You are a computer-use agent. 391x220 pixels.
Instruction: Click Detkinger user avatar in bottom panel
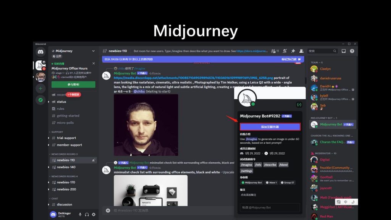53,214
